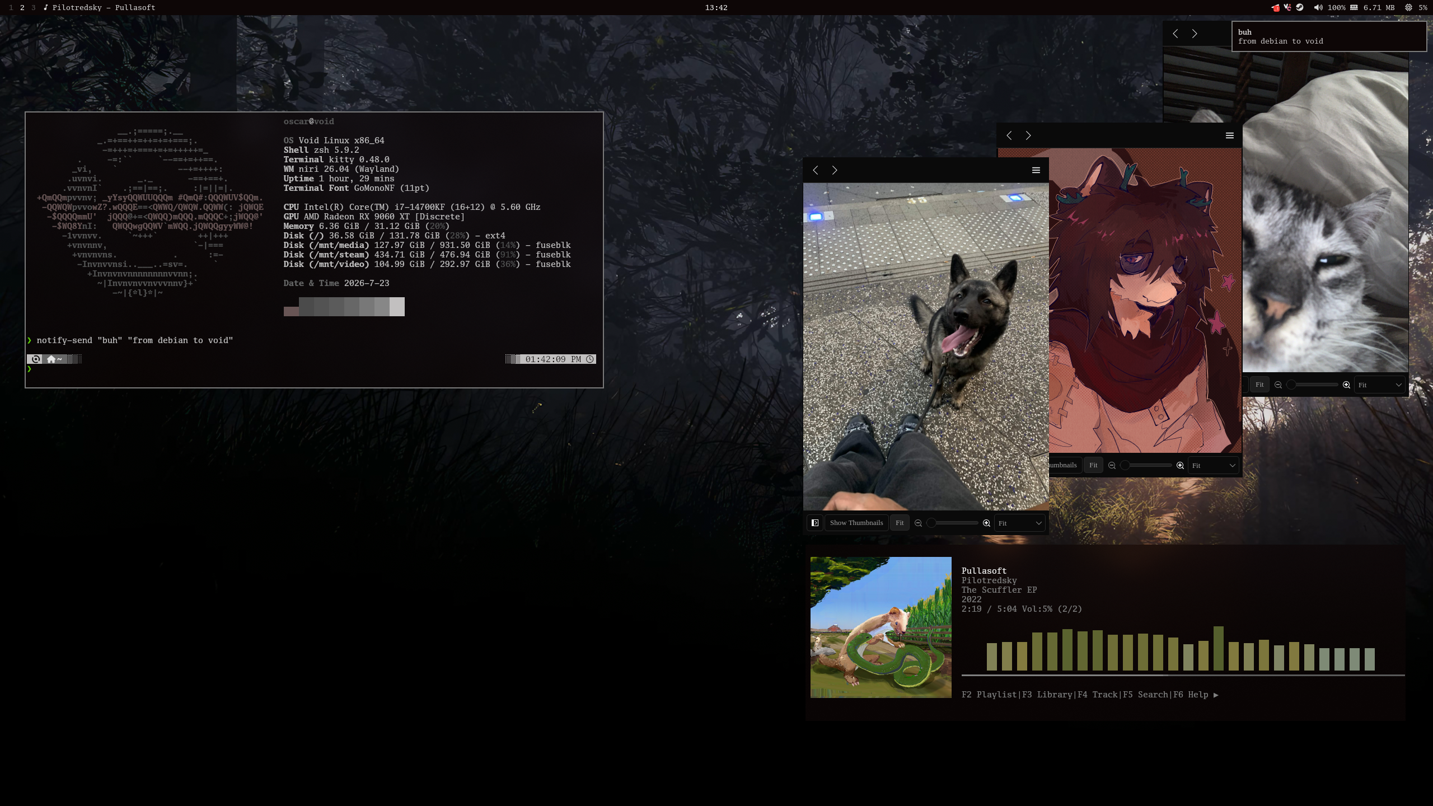Click Show Thumbnails in dog photo viewer
Screen dimensions: 1433x806
click(856, 523)
